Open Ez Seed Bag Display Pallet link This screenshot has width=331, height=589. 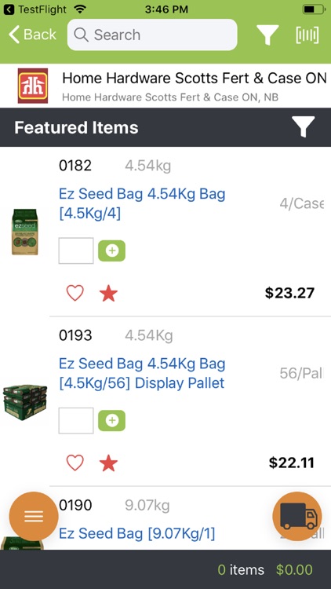tap(142, 373)
